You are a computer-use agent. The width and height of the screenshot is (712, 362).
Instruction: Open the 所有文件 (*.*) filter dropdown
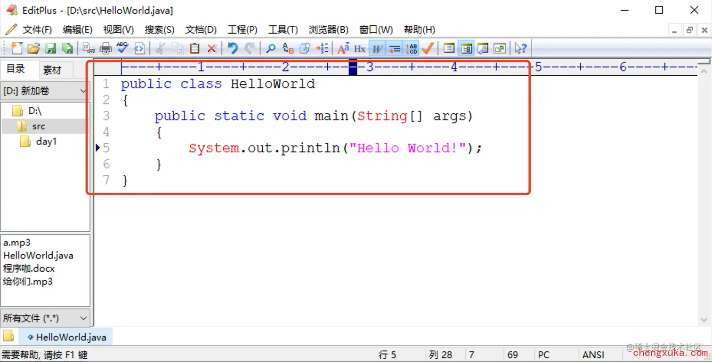pyautogui.click(x=45, y=318)
